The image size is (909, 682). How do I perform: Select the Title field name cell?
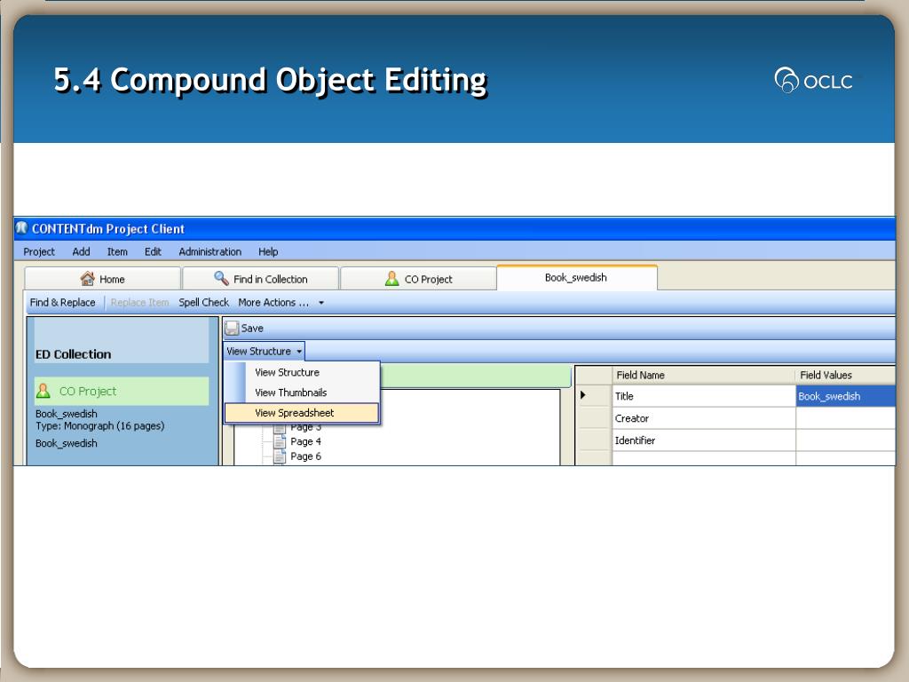[704, 396]
